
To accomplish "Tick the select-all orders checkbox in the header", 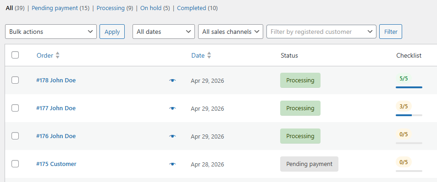I will pos(15,55).
